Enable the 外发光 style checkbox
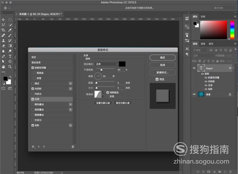Image resolution: width=238 pixels, height=174 pixels. pyautogui.click(x=33, y=120)
